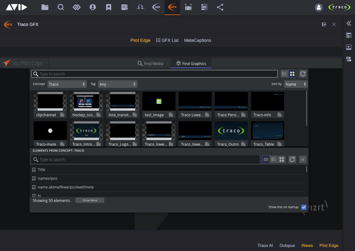
Task: Click the bookmark icon beside Title element
Action: click(x=34, y=170)
